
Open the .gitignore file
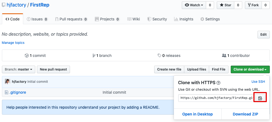pos(18,92)
